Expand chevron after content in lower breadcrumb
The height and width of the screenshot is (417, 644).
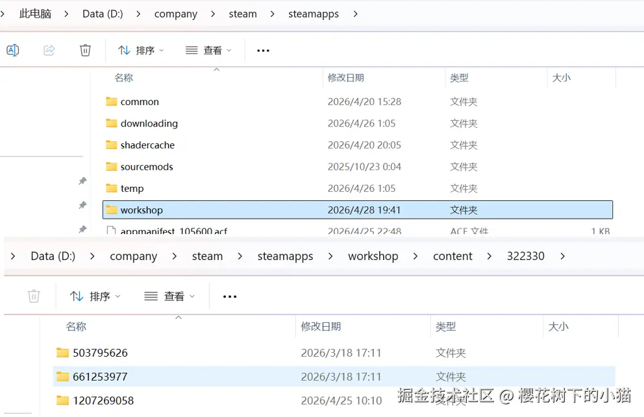coord(489,256)
